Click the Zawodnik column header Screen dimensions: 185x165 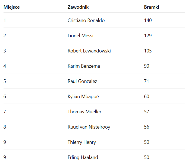coord(78,7)
